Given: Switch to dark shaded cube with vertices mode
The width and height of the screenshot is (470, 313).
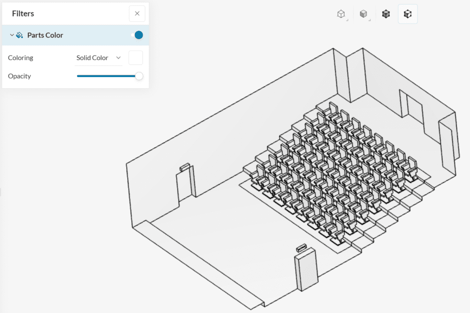Looking at the screenshot, I should [386, 14].
